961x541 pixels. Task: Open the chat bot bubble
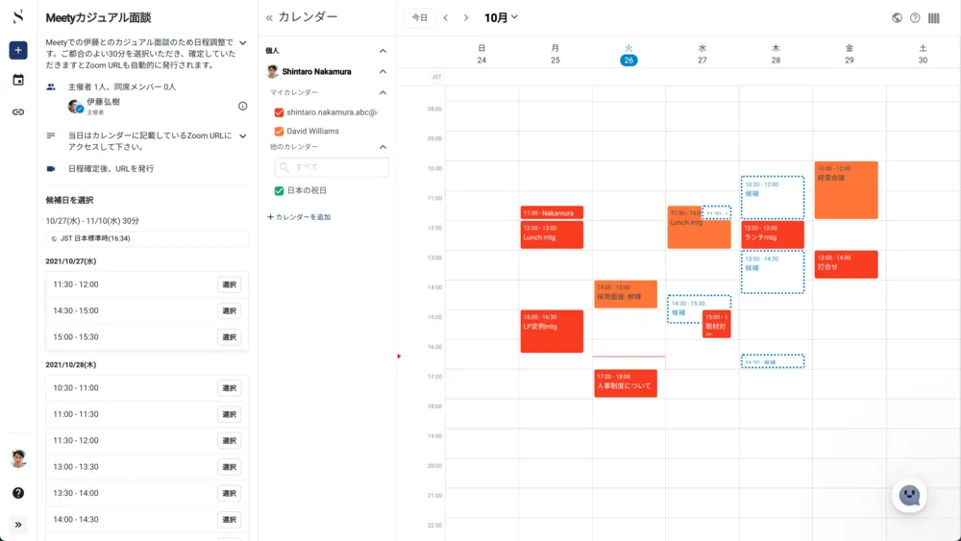909,495
